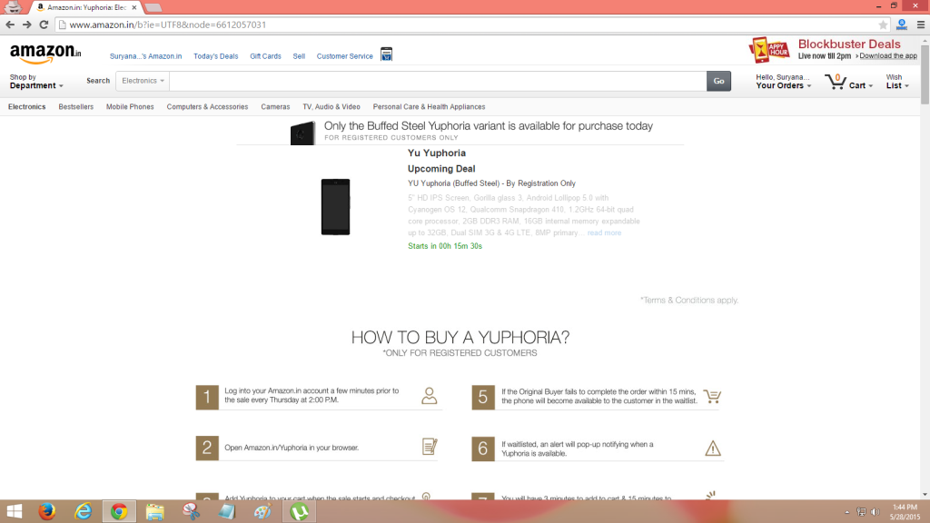Open the Chrome menu hamburger icon

point(921,25)
